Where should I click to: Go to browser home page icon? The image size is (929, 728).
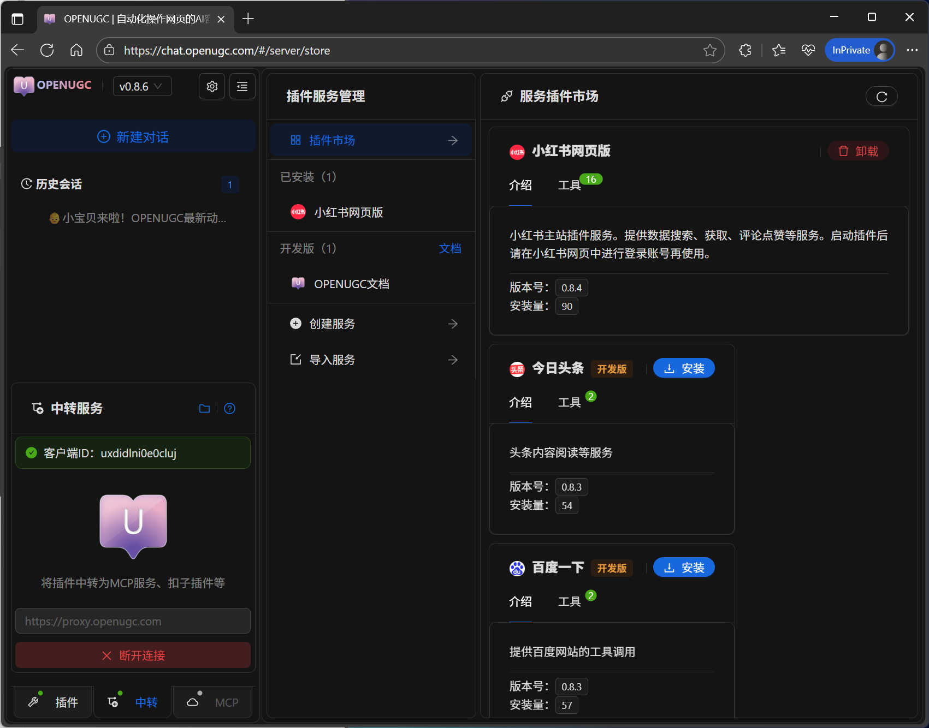(x=76, y=50)
